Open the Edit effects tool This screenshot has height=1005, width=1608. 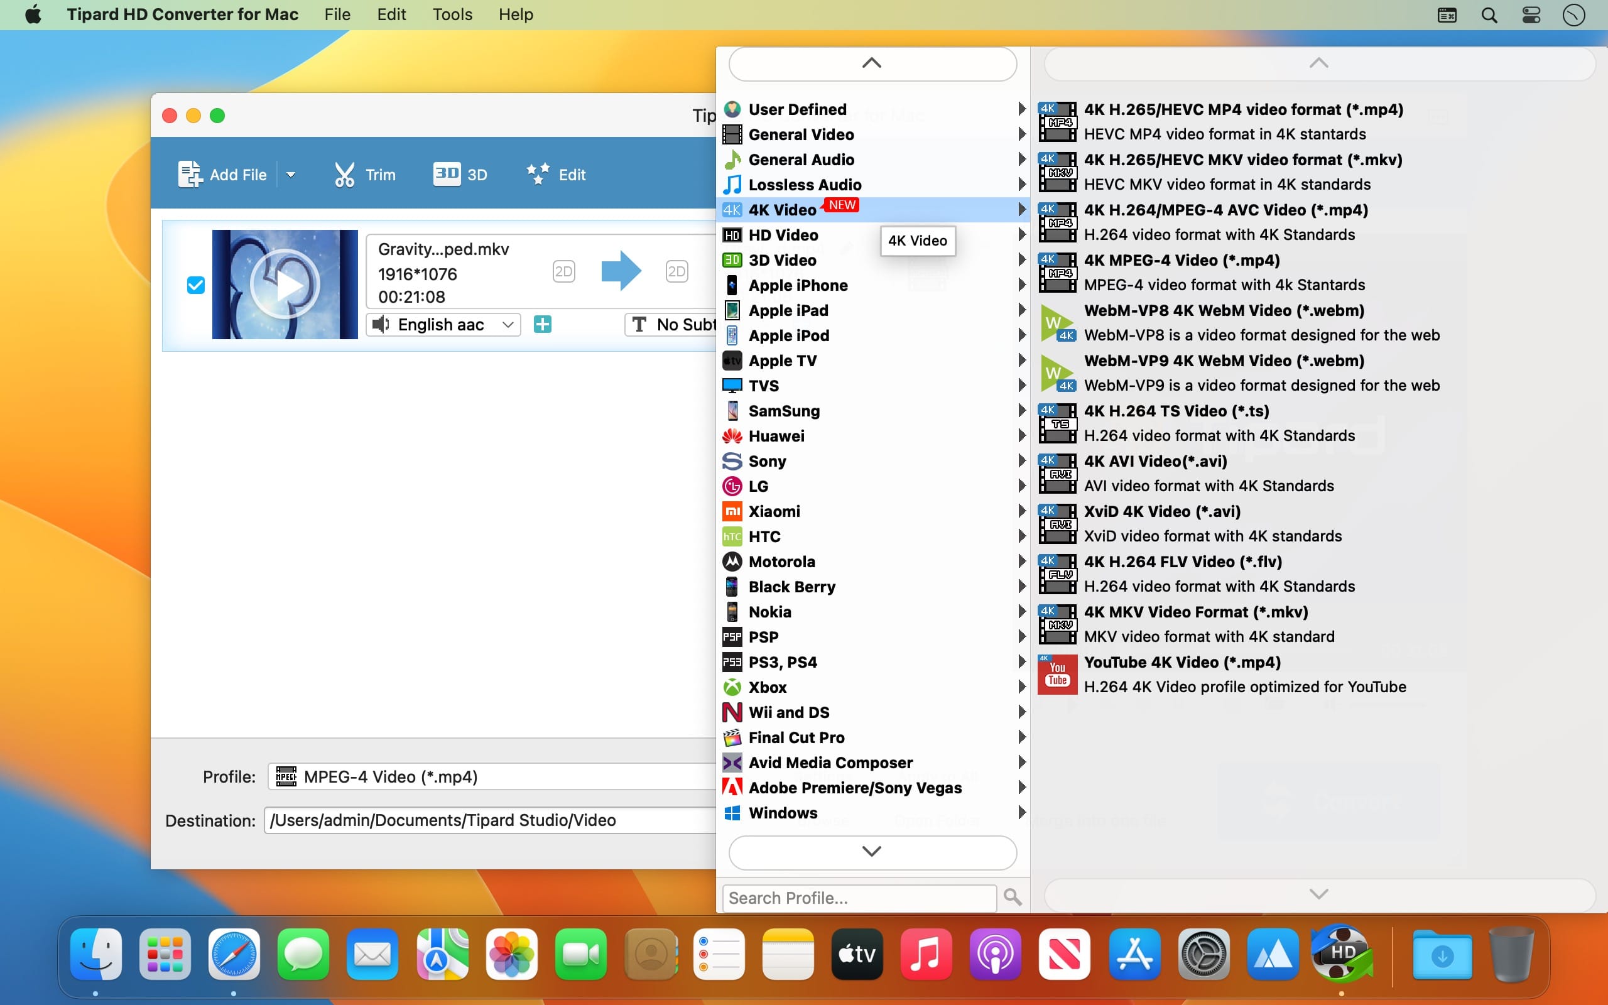point(555,174)
